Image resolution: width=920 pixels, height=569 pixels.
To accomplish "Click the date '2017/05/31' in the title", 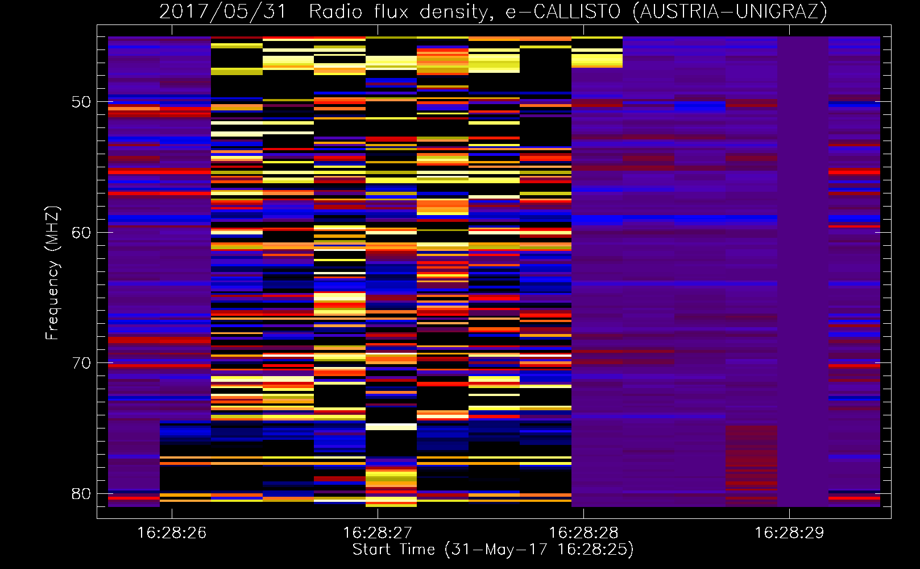I will (223, 12).
